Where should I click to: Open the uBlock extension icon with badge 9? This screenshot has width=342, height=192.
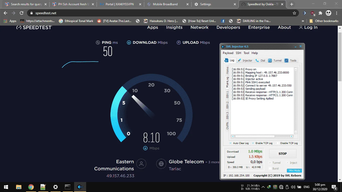click(312, 13)
